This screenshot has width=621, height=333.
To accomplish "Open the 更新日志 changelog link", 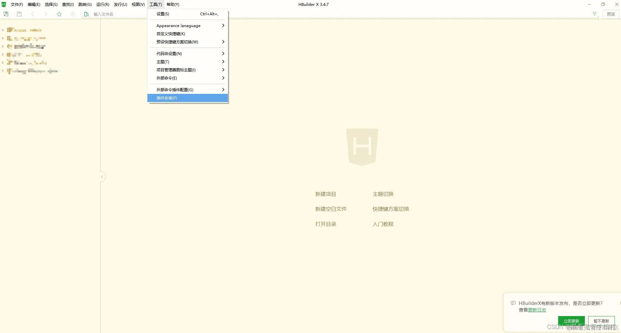I will tap(537, 310).
